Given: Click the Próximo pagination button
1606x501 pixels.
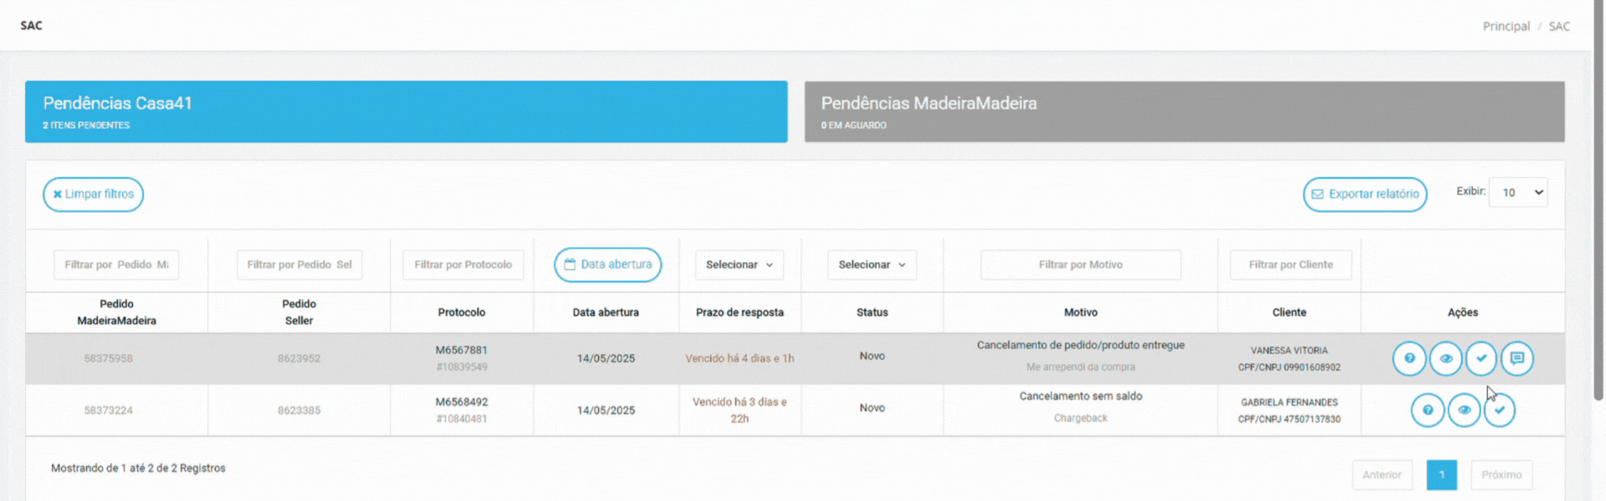Looking at the screenshot, I should point(1501,475).
